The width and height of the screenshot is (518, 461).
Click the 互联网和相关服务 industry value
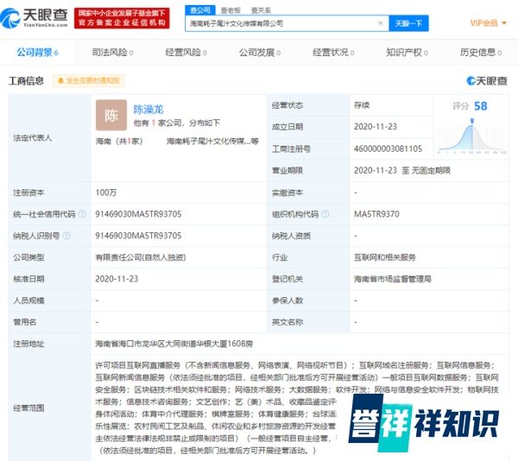[x=385, y=257]
